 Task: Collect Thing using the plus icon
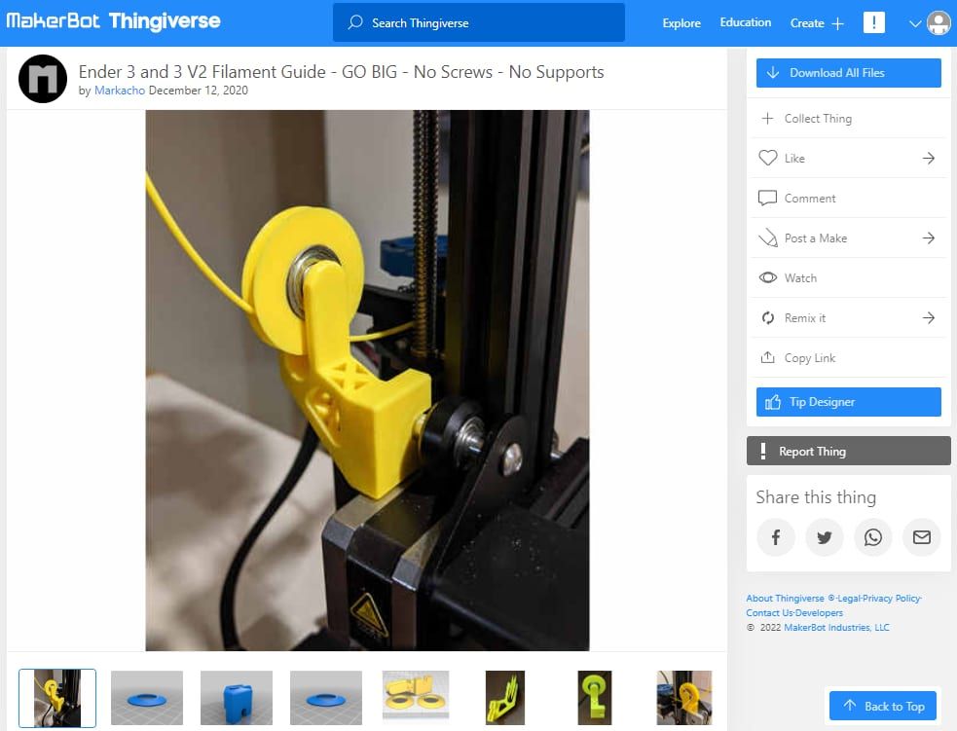coord(768,118)
